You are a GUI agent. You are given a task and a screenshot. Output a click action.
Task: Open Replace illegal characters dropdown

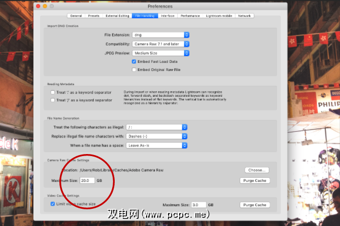[157, 136]
